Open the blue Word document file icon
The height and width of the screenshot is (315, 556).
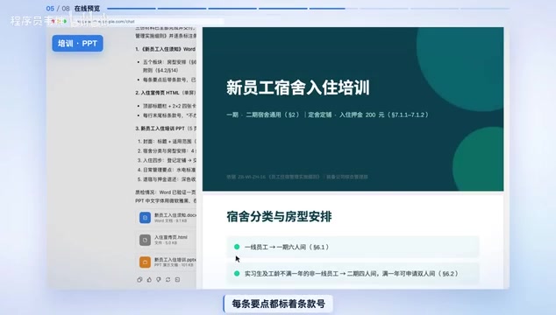click(145, 218)
